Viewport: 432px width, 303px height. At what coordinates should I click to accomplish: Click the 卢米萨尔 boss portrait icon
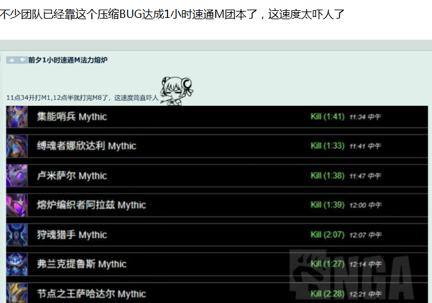point(17,176)
